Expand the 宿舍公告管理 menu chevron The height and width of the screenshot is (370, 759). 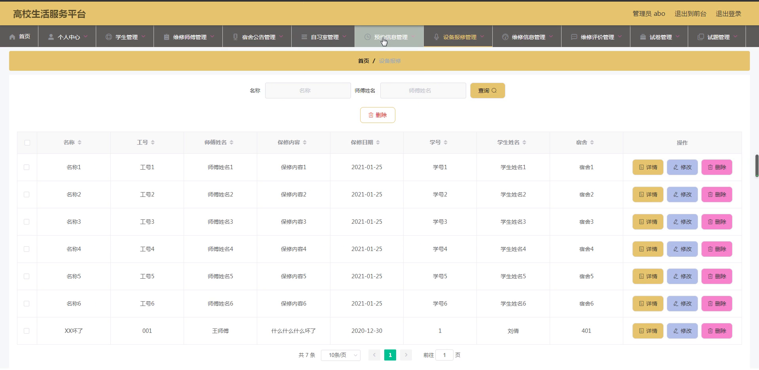point(281,36)
